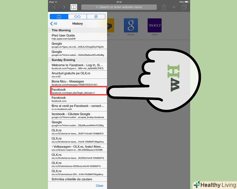
Task: Switch to the Shared Links @ tab
Action: [96, 17]
